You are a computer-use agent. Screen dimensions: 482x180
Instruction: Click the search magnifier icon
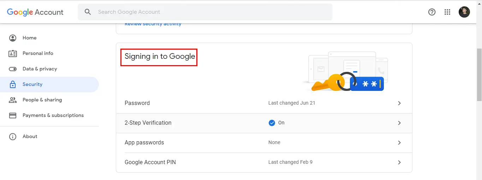pos(88,12)
